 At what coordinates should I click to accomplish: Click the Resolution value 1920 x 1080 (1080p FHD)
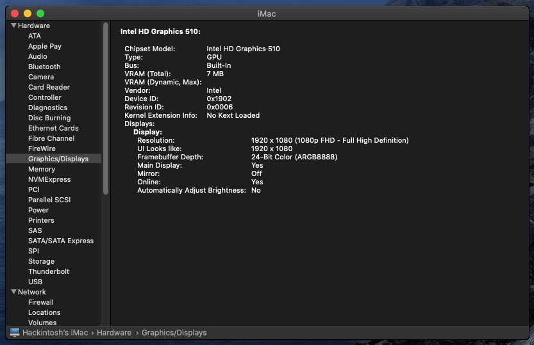click(x=330, y=140)
